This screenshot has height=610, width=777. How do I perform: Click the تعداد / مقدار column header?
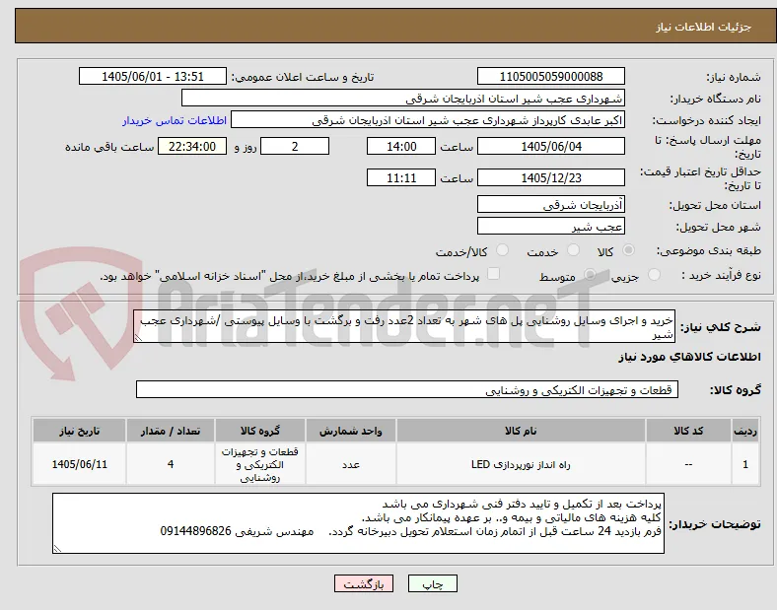pyautogui.click(x=171, y=431)
